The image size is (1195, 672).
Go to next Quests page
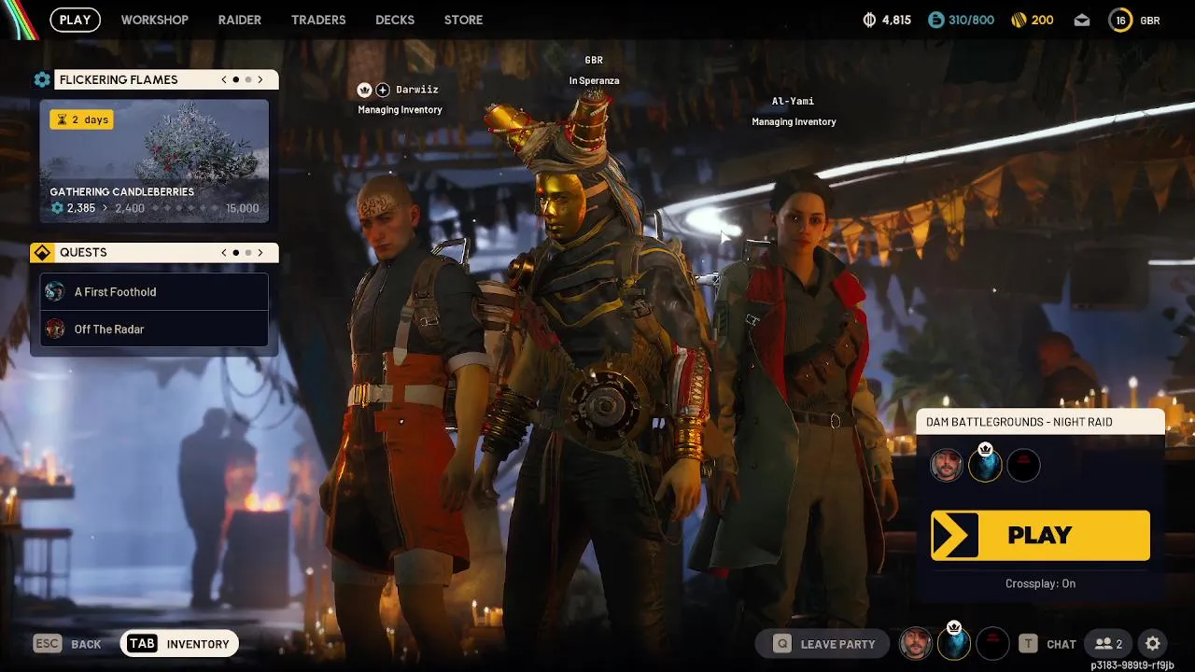point(260,253)
